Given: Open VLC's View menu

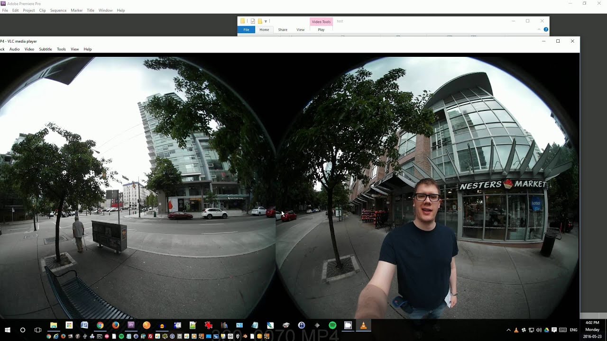Looking at the screenshot, I should pos(75,49).
